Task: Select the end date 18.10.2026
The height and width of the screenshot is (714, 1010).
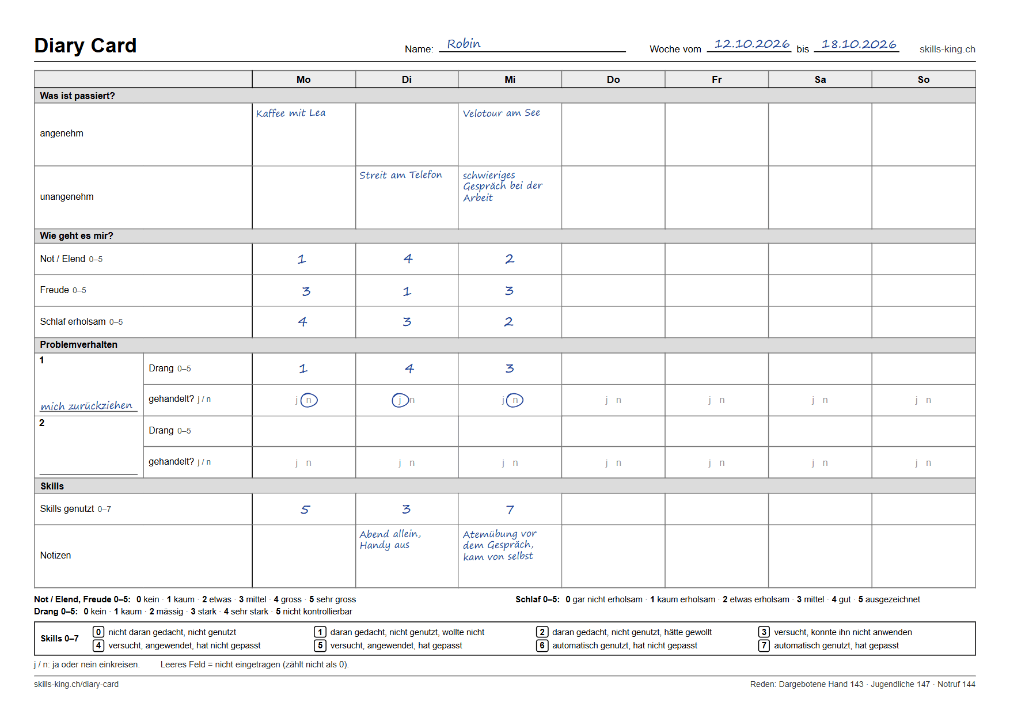Action: (x=859, y=44)
